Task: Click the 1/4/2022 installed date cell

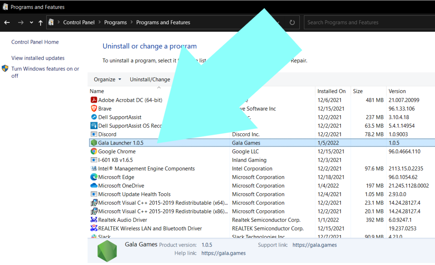Action: point(328,186)
